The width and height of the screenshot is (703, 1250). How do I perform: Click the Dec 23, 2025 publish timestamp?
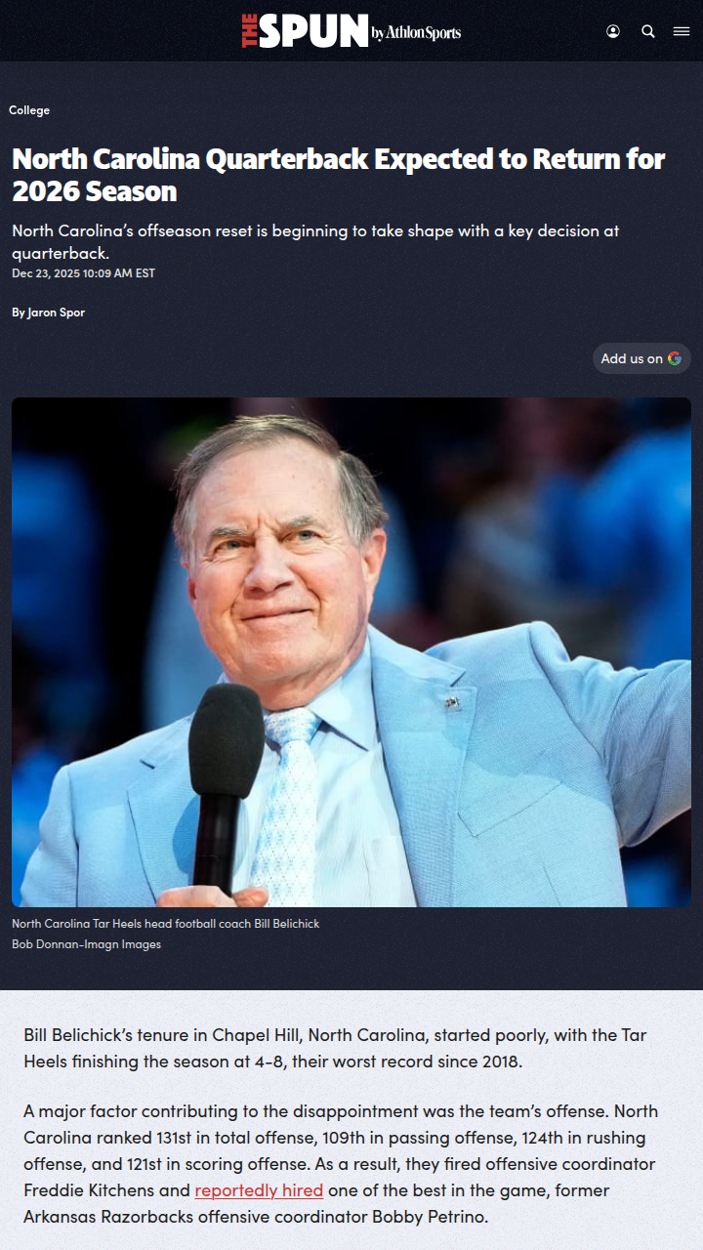83,273
